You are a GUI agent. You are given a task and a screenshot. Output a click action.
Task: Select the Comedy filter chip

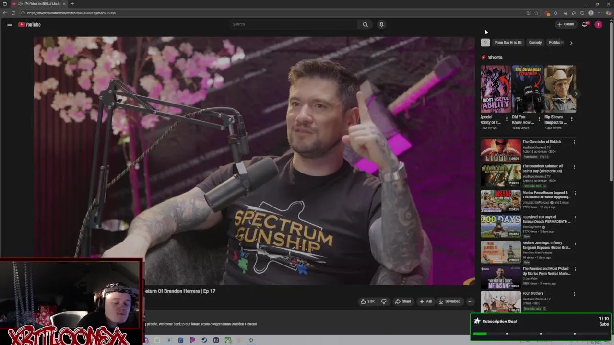(x=535, y=43)
